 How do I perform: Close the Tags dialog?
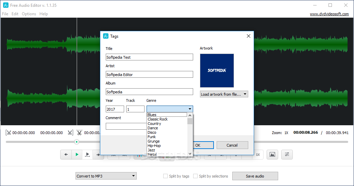pyautogui.click(x=249, y=36)
